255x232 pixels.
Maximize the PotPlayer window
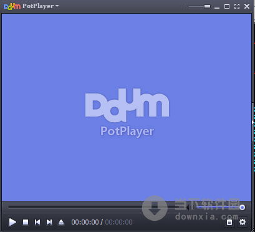(227, 6)
